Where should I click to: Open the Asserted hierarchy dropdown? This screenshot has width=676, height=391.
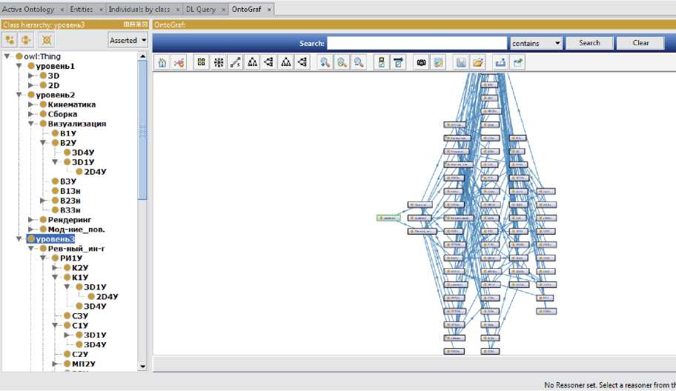tap(128, 41)
